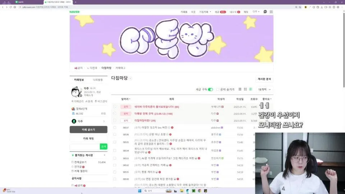Reload the page with the refresh icon
This screenshot has height=194, width=345.
point(10,7)
